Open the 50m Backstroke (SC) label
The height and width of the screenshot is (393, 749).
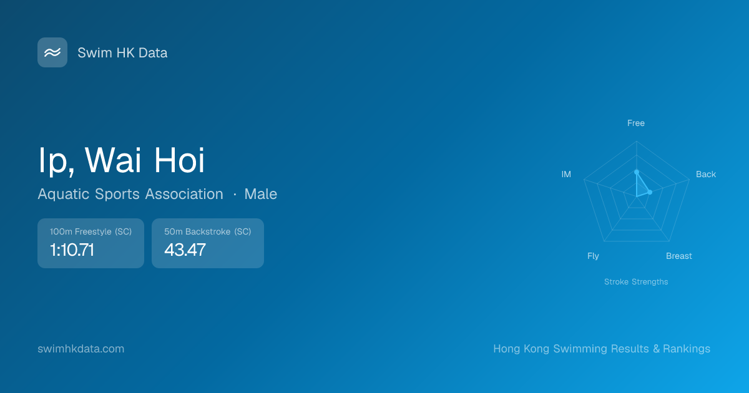coord(207,231)
